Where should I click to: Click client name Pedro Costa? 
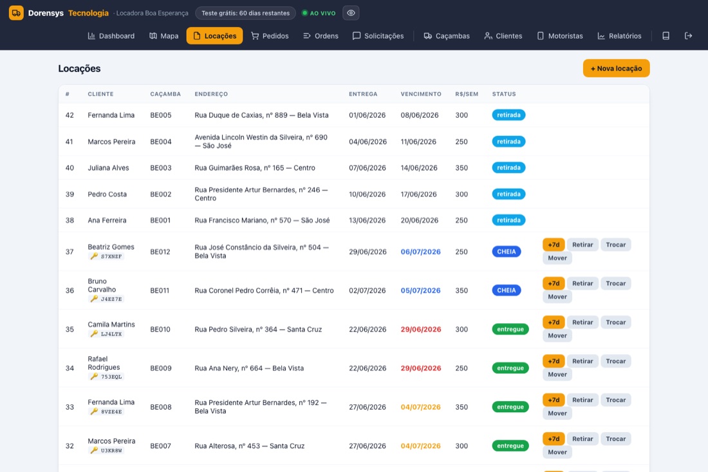pyautogui.click(x=107, y=194)
